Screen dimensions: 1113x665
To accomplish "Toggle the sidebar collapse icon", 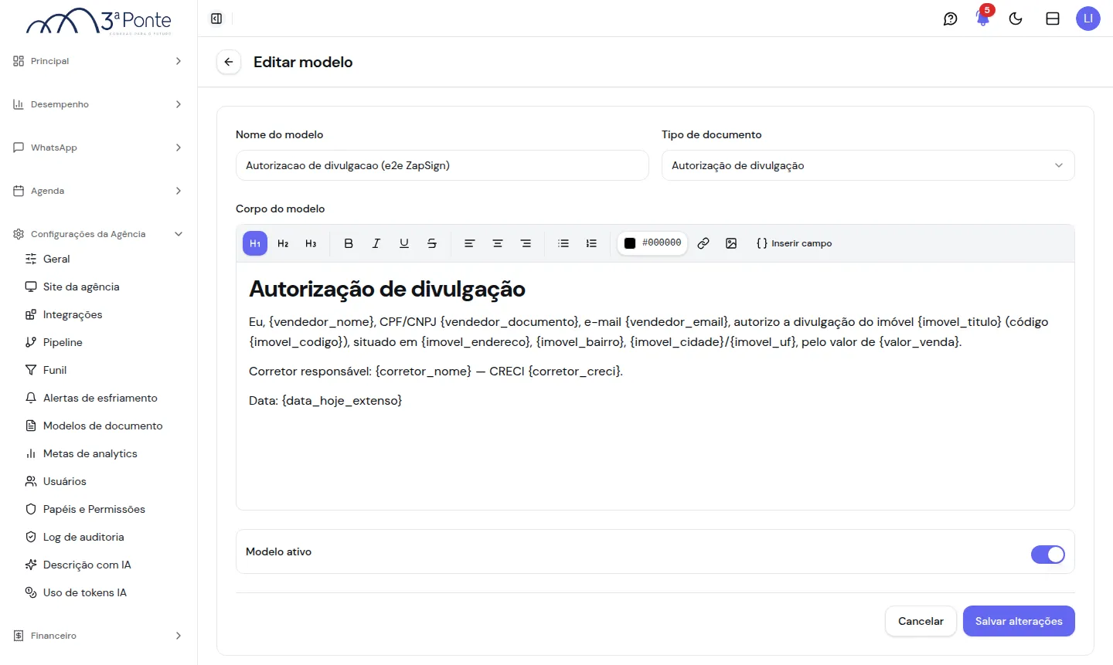I will [x=216, y=19].
